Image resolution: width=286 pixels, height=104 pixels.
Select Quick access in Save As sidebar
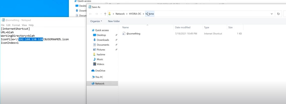(x=102, y=30)
